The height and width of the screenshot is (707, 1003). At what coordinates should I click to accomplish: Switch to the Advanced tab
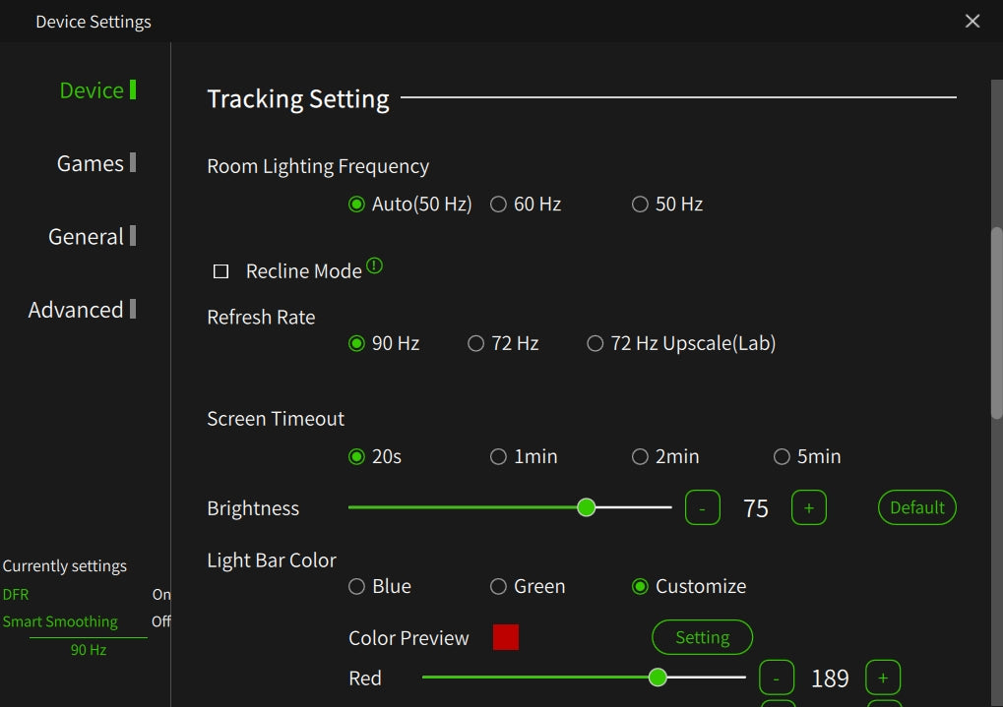tap(76, 310)
